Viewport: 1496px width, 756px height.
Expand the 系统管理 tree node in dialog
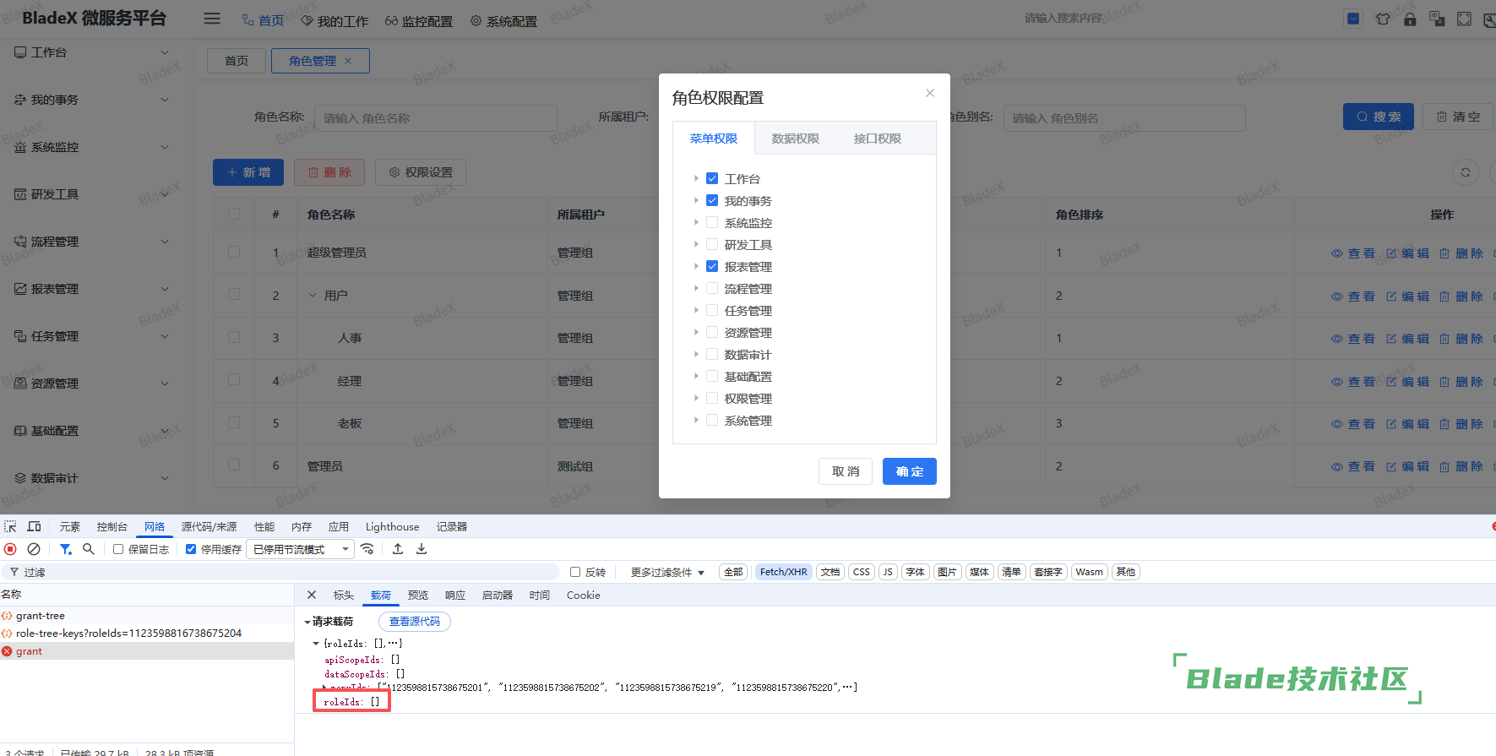click(x=696, y=420)
